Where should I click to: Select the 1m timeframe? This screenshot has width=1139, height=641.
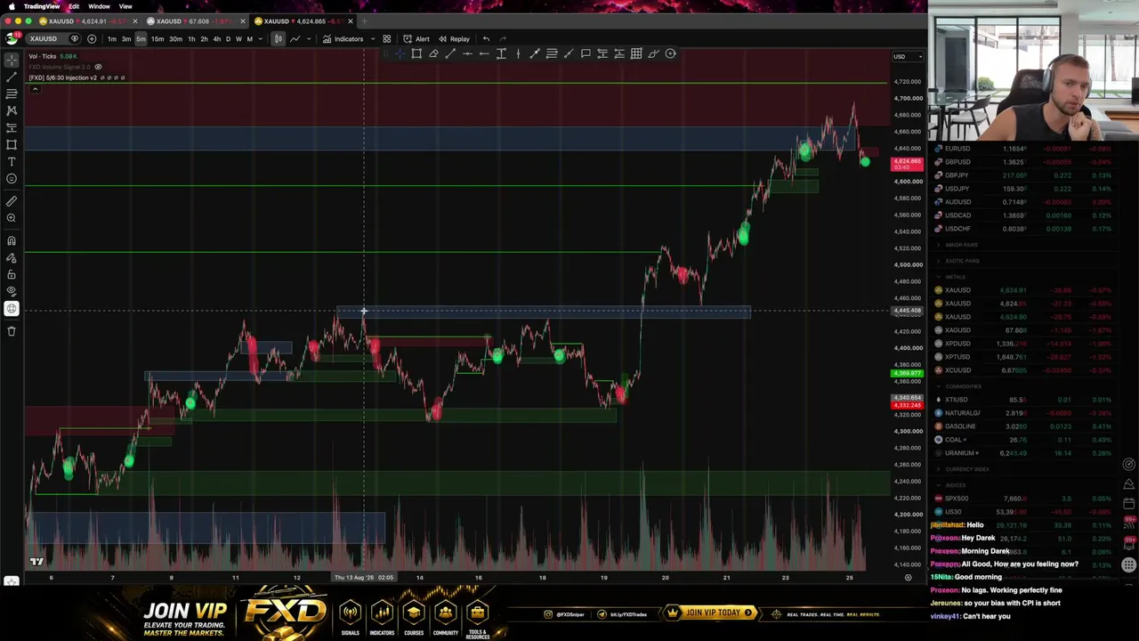pyautogui.click(x=112, y=39)
